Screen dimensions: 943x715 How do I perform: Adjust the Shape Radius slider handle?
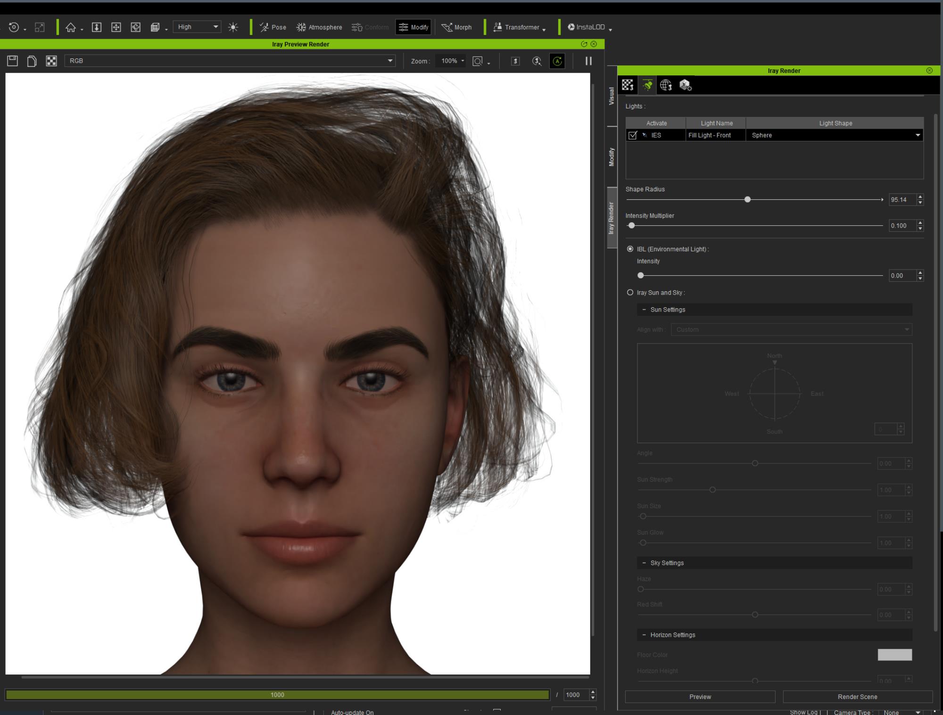pos(747,199)
